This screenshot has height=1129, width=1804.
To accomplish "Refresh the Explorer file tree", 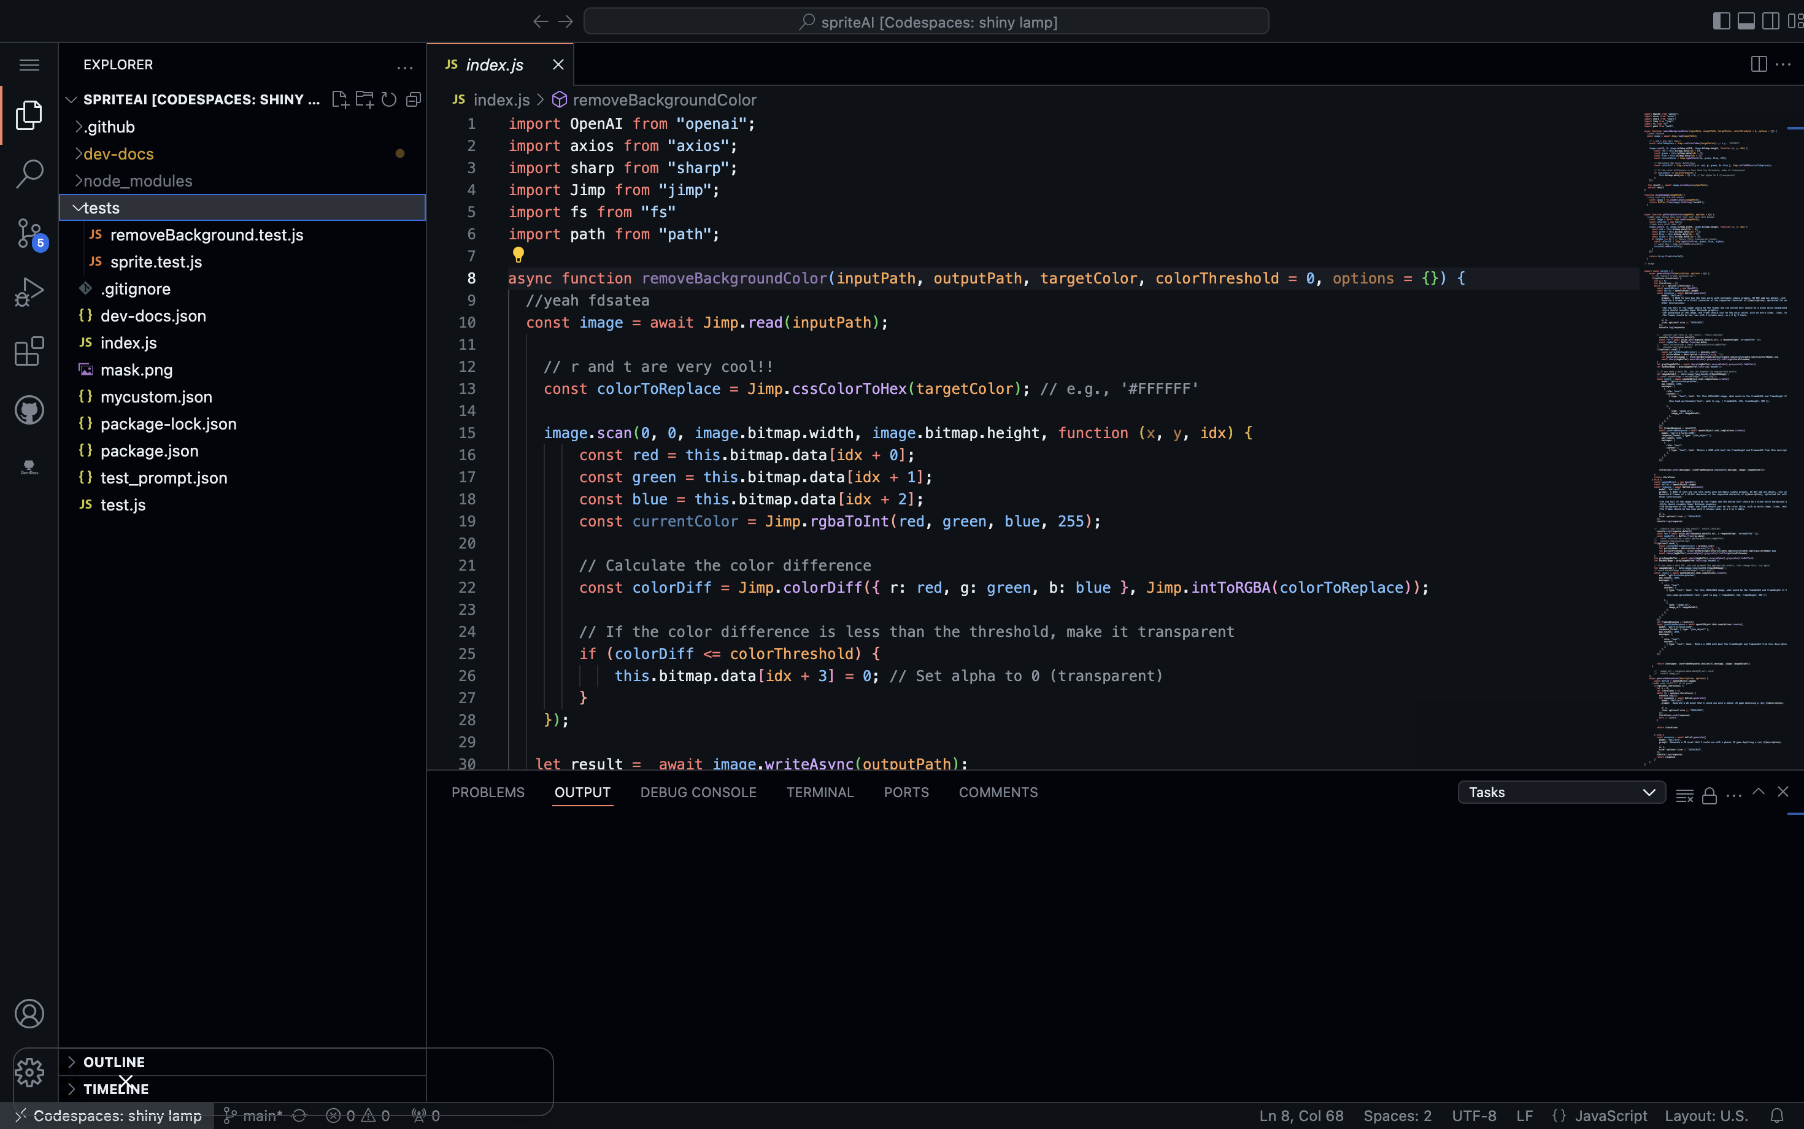I will pos(389,99).
